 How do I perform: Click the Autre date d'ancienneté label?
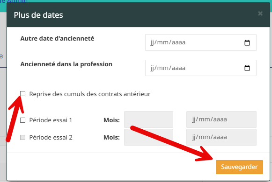click(57, 38)
